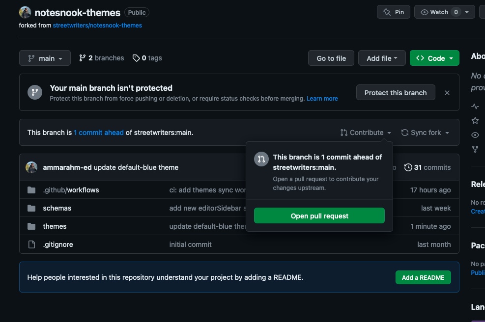Click the ammarahm-ed commit author avatar
Viewport: 485px width, 322px height.
point(32,167)
